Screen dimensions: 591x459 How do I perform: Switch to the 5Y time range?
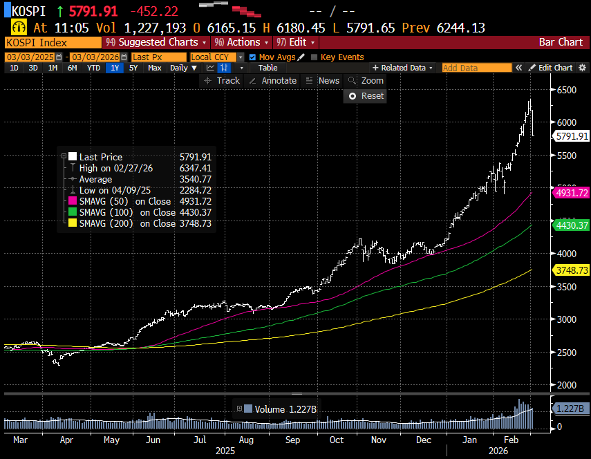coord(133,68)
